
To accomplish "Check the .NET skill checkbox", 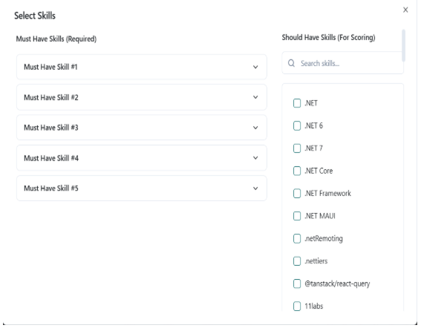I will (297, 103).
